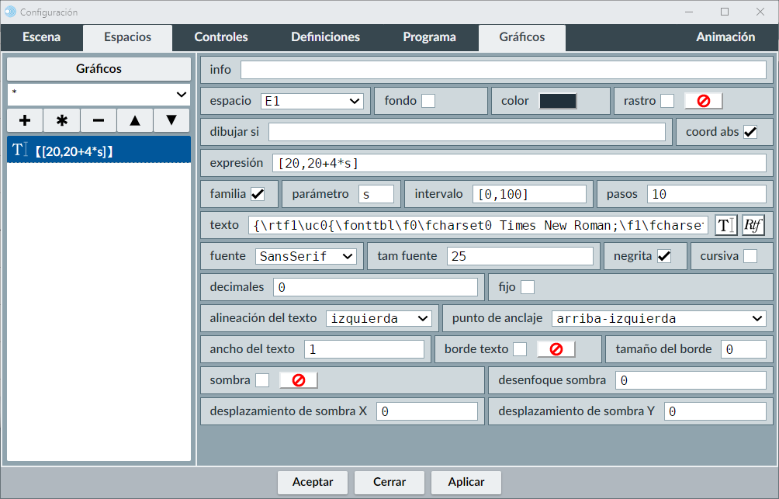Image resolution: width=779 pixels, height=499 pixels.
Task: Click the asterisk duplicate graphic icon
Action: point(62,120)
